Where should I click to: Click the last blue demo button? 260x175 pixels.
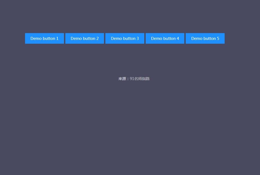[205, 38]
